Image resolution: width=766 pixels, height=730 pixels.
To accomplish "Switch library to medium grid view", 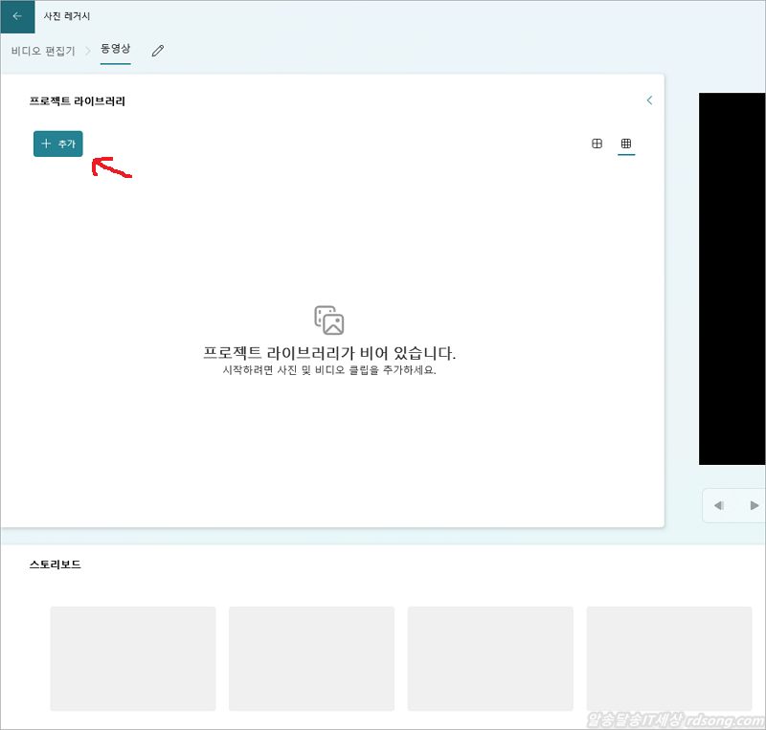I will tap(597, 144).
